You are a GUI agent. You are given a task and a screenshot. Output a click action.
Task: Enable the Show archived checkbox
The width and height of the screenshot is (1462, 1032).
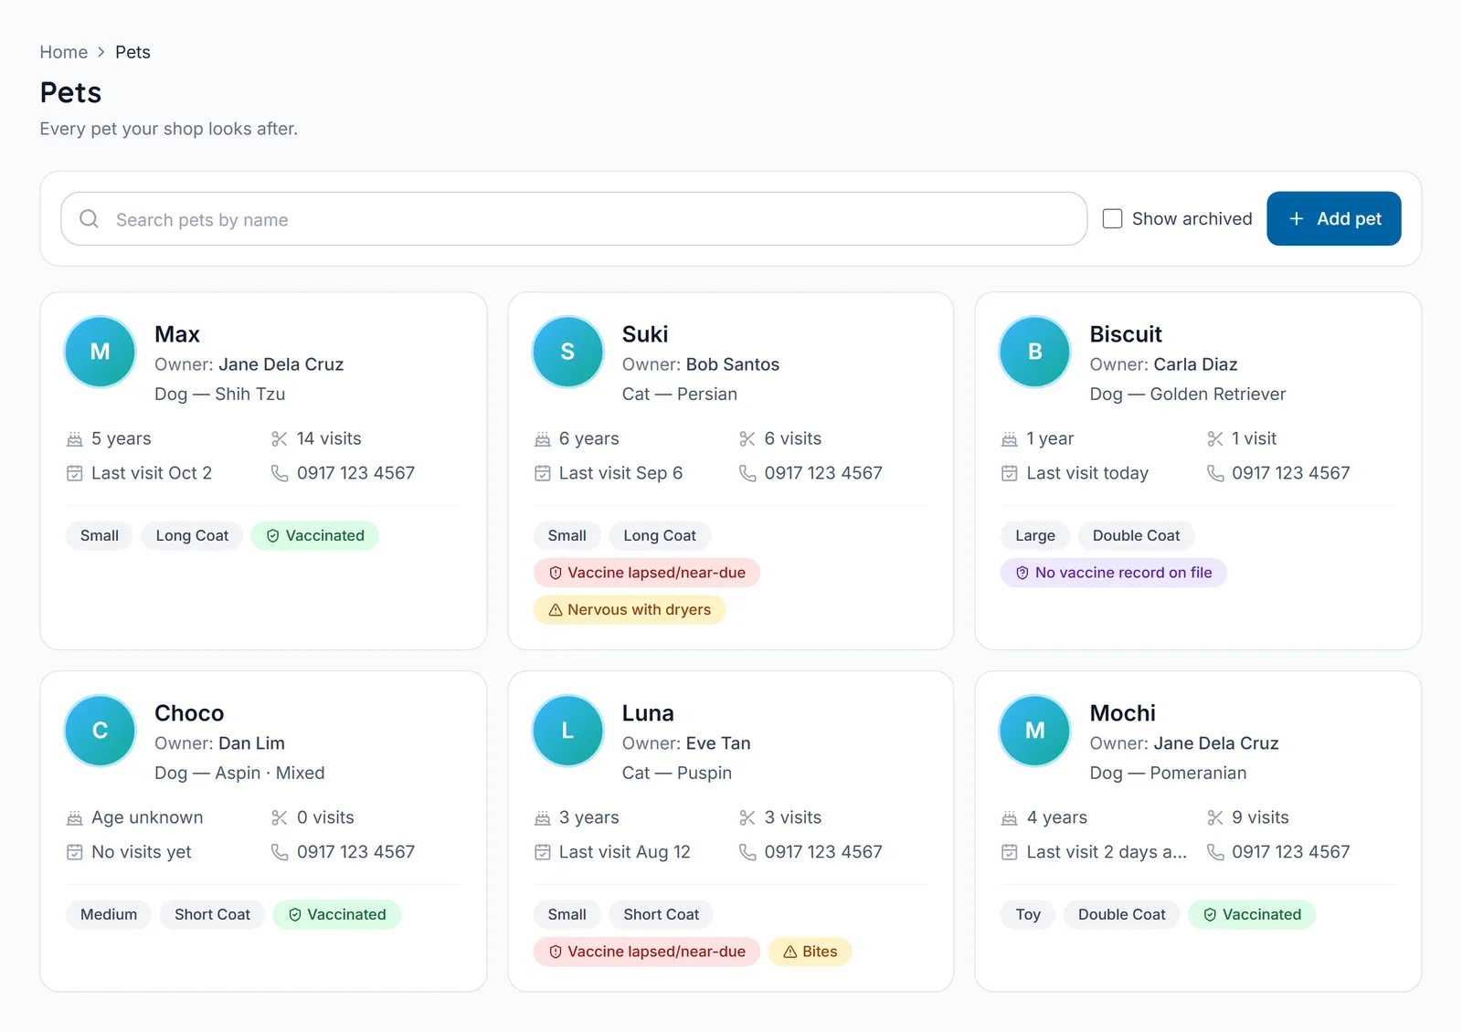1112,219
